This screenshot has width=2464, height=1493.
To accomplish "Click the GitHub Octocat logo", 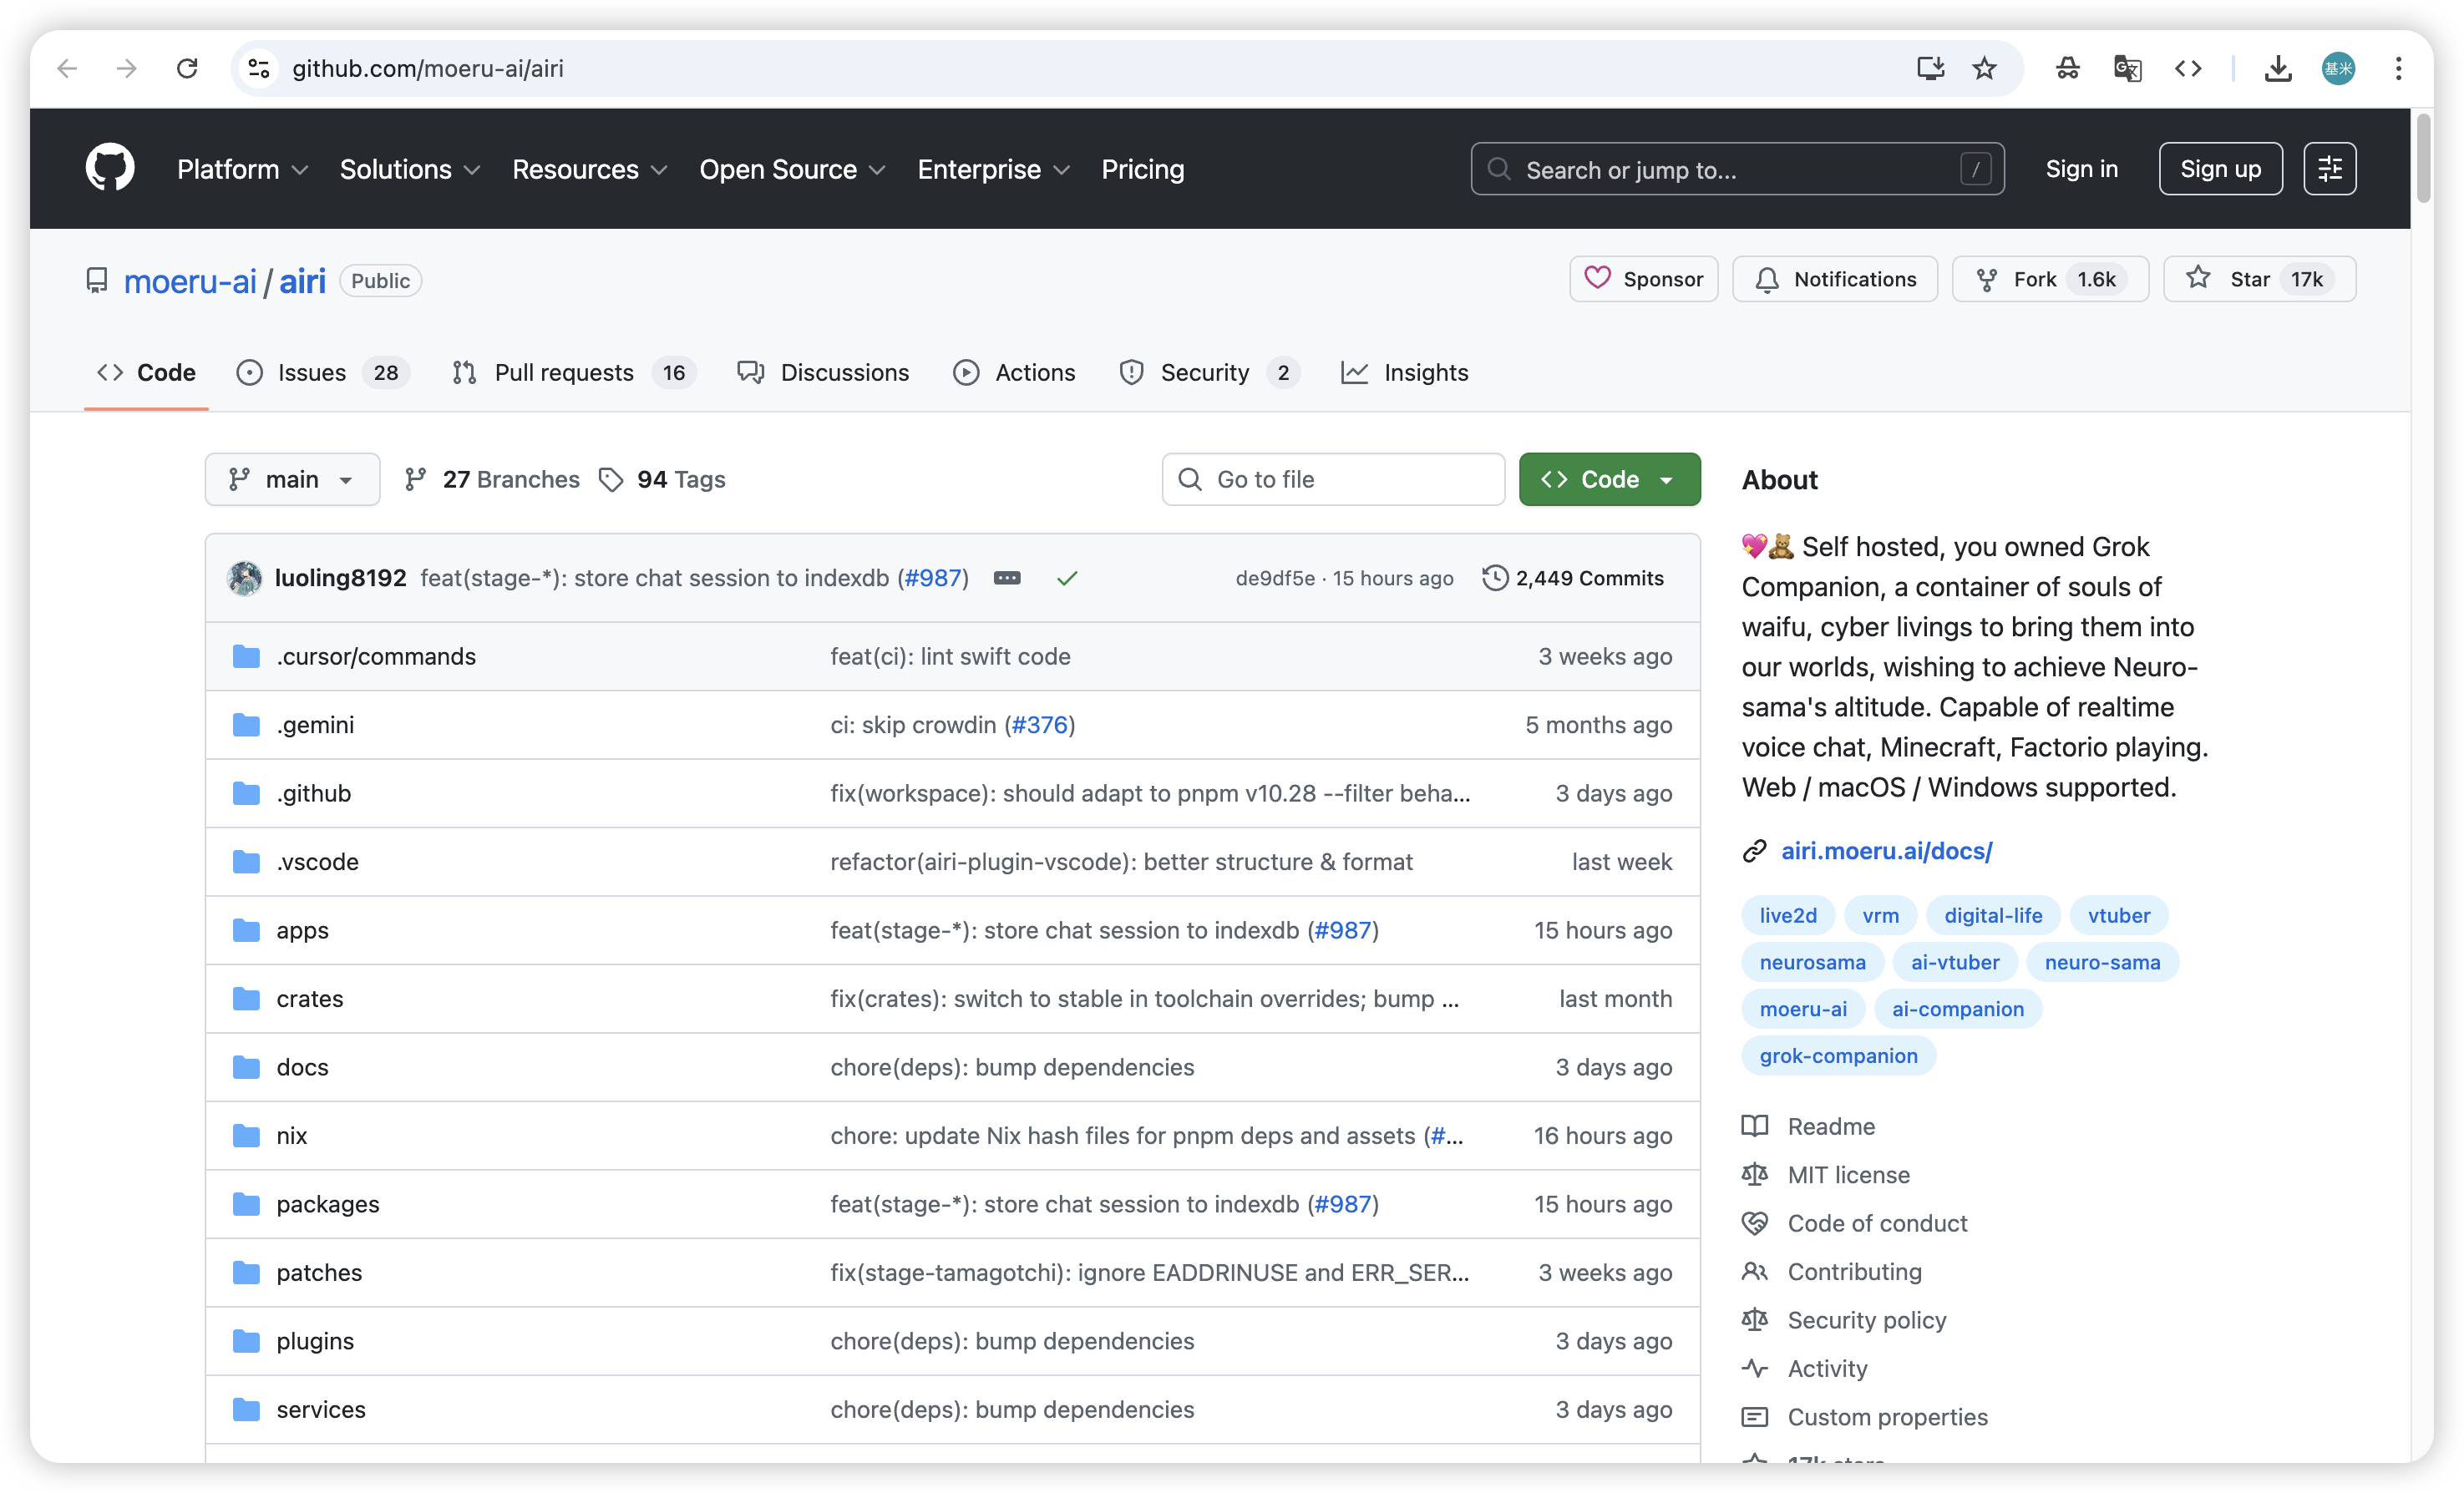I will (110, 168).
